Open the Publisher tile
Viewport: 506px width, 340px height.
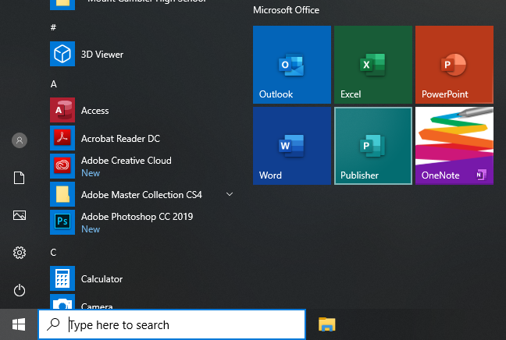pos(373,146)
